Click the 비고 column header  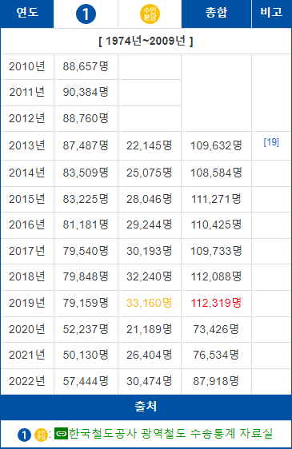tap(271, 13)
